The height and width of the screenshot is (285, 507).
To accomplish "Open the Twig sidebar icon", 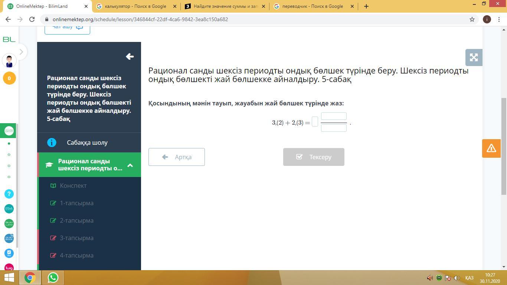I will [9, 267].
